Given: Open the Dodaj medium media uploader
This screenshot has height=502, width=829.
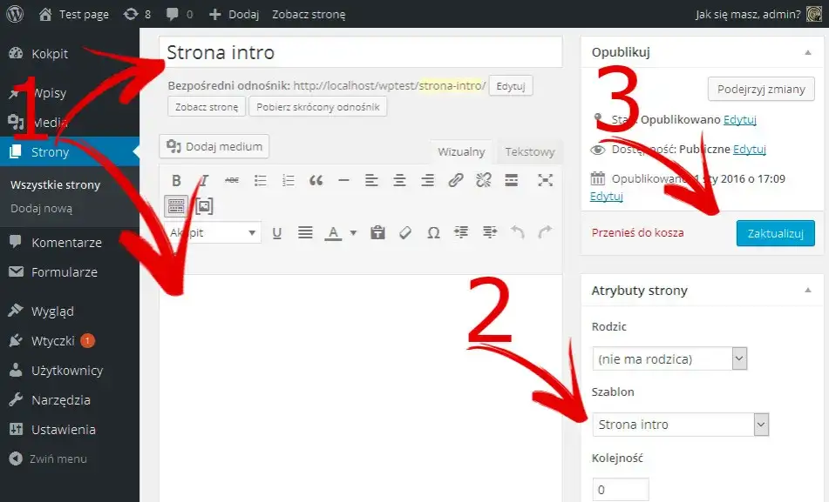Looking at the screenshot, I should [214, 146].
